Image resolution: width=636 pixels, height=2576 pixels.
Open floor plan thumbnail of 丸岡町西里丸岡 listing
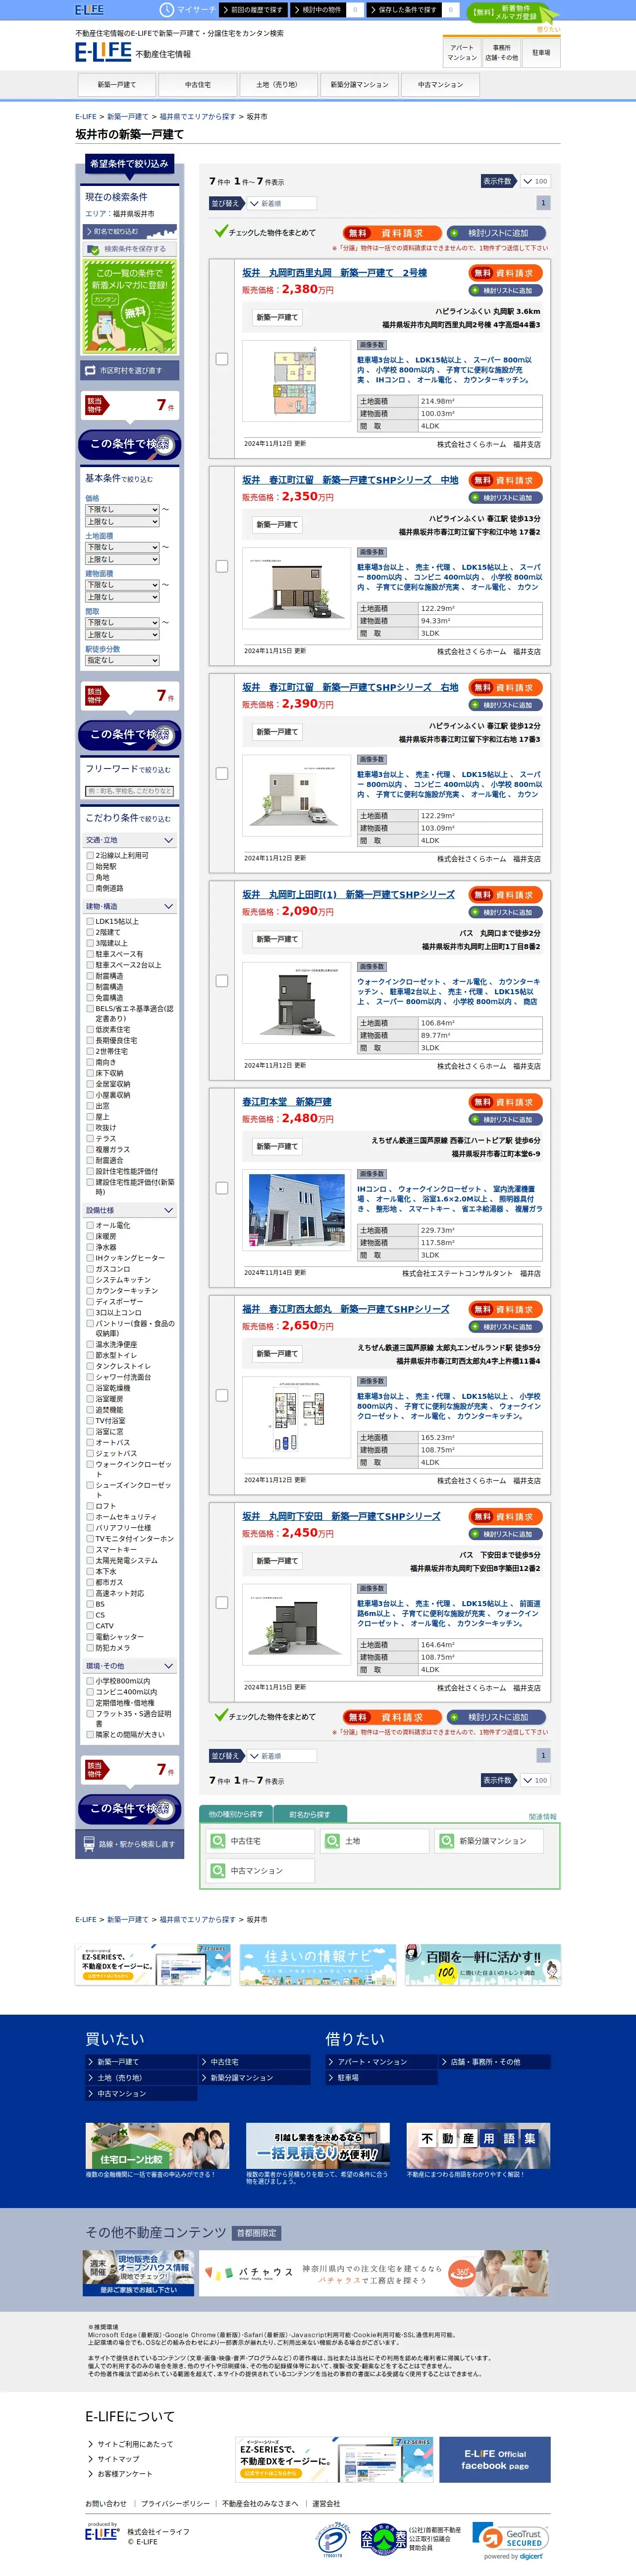pyautogui.click(x=298, y=381)
